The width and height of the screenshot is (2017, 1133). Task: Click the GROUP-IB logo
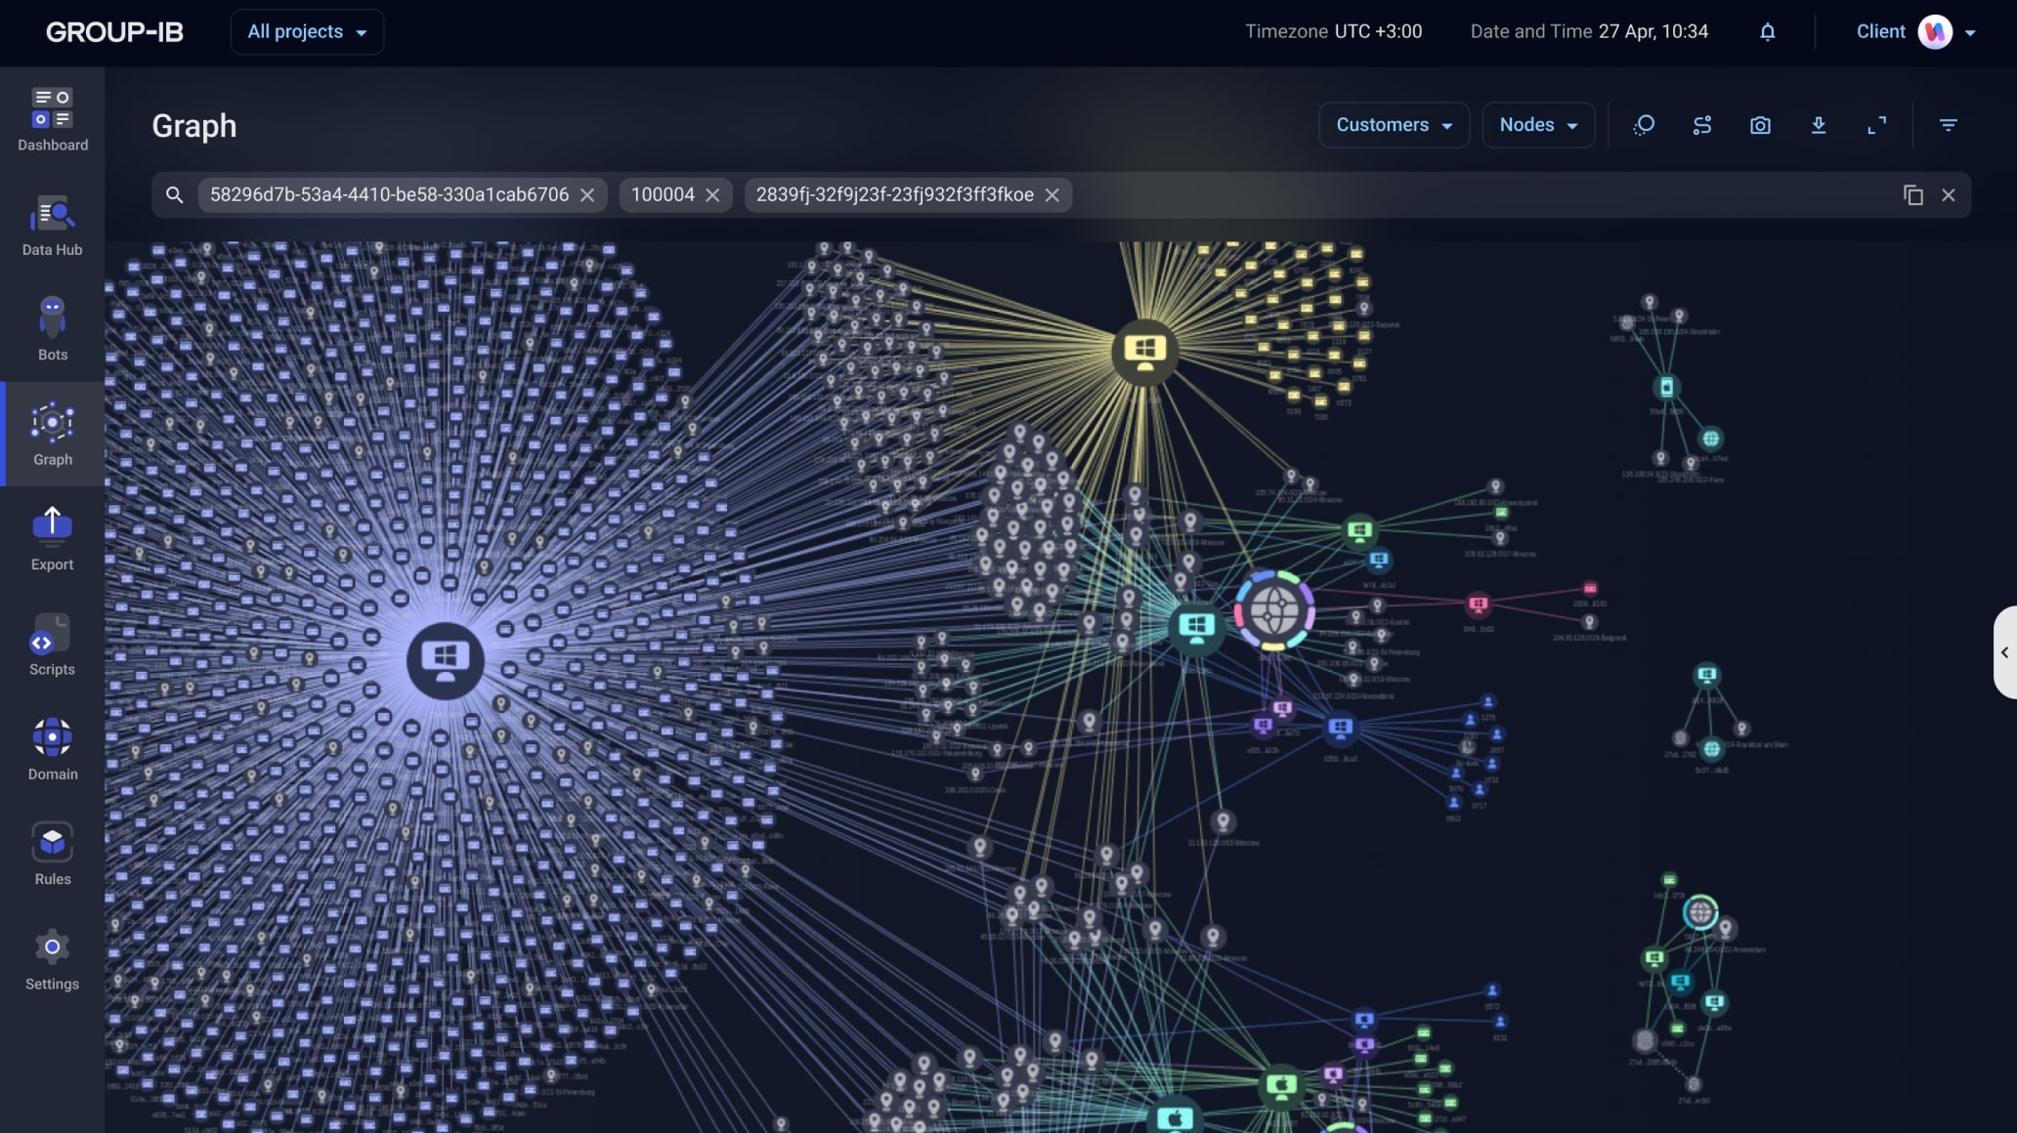click(x=114, y=32)
